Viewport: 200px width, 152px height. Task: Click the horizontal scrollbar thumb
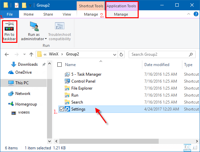[109, 141]
